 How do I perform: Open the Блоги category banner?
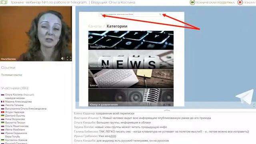[131, 78]
